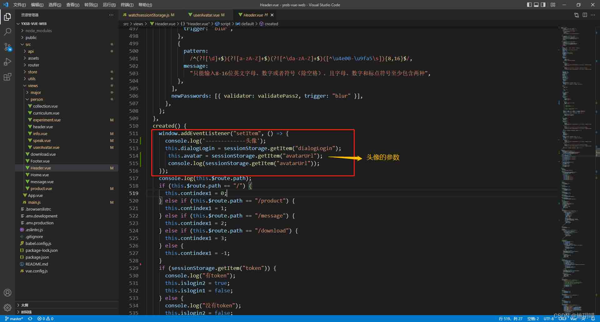Image resolution: width=600 pixels, height=322 pixels.
Task: Collapse the person folder
Action: [37, 99]
